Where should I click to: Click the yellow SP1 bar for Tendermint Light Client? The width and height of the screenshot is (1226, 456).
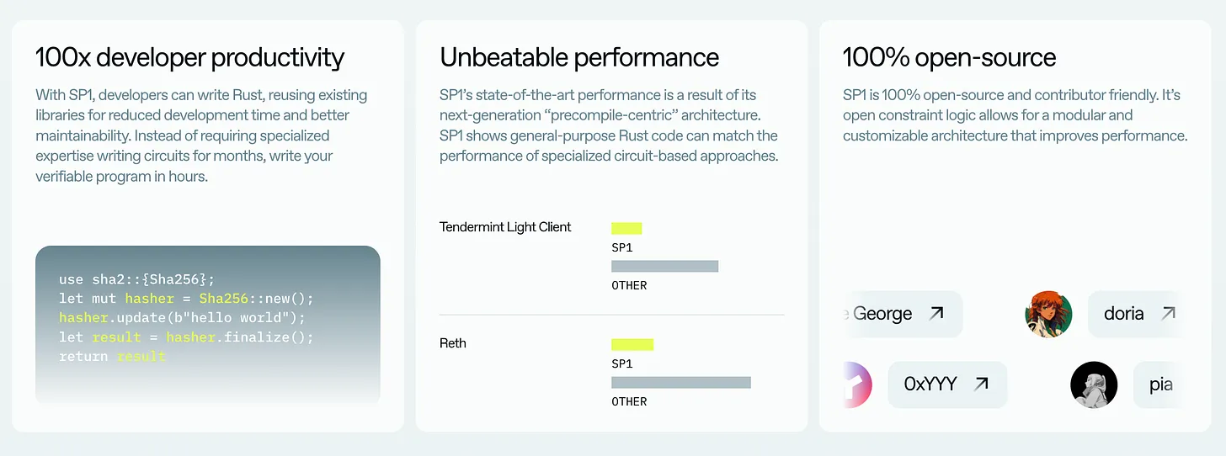tap(626, 228)
